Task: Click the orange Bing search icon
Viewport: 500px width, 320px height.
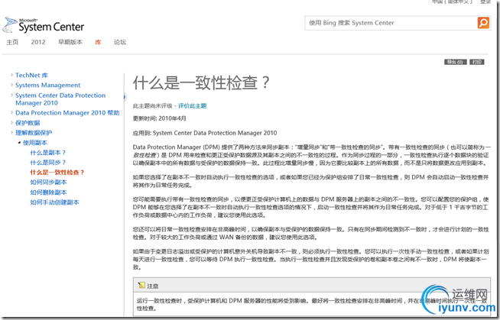Action: tap(483, 23)
